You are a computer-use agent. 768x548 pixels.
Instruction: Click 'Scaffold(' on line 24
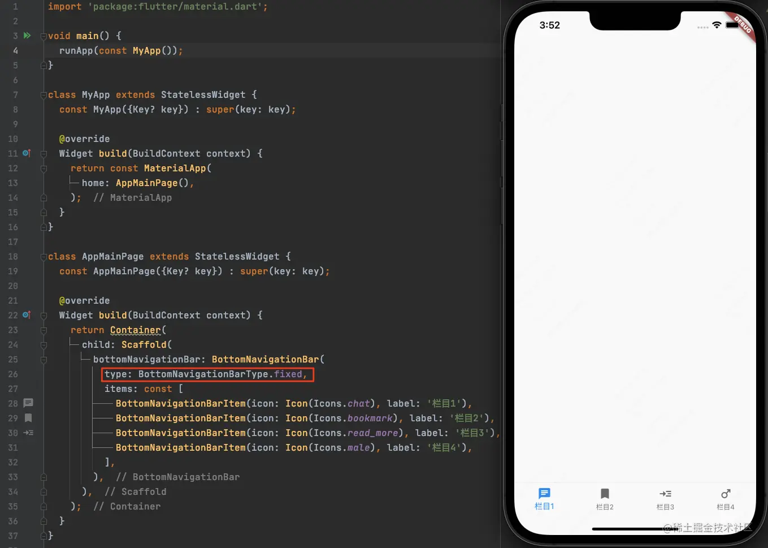(x=146, y=344)
